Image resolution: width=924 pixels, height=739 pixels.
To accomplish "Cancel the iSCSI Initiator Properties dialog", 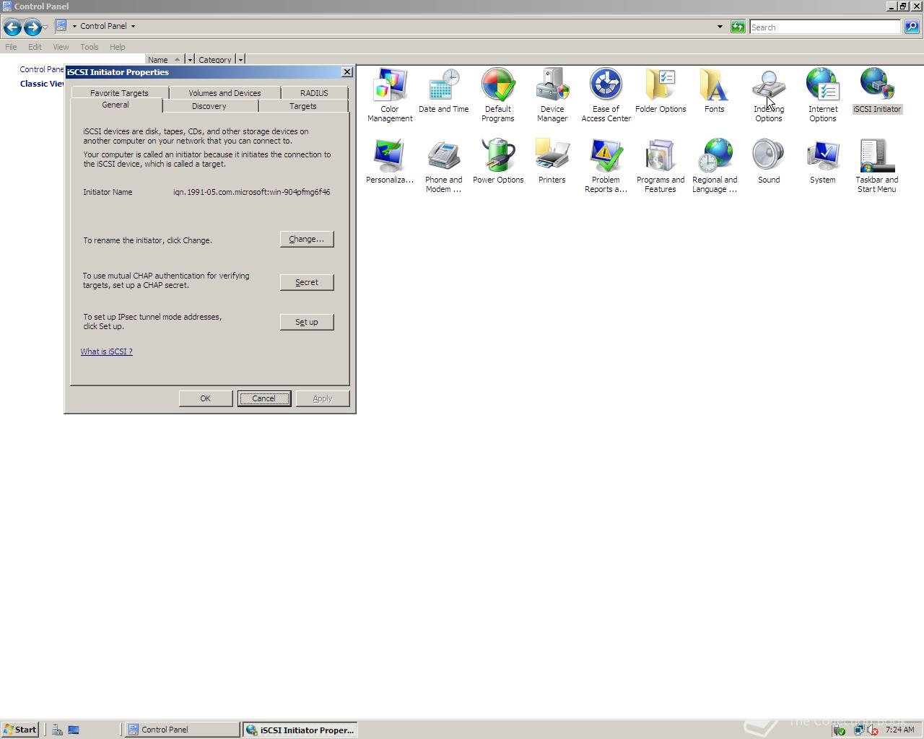I will click(264, 398).
